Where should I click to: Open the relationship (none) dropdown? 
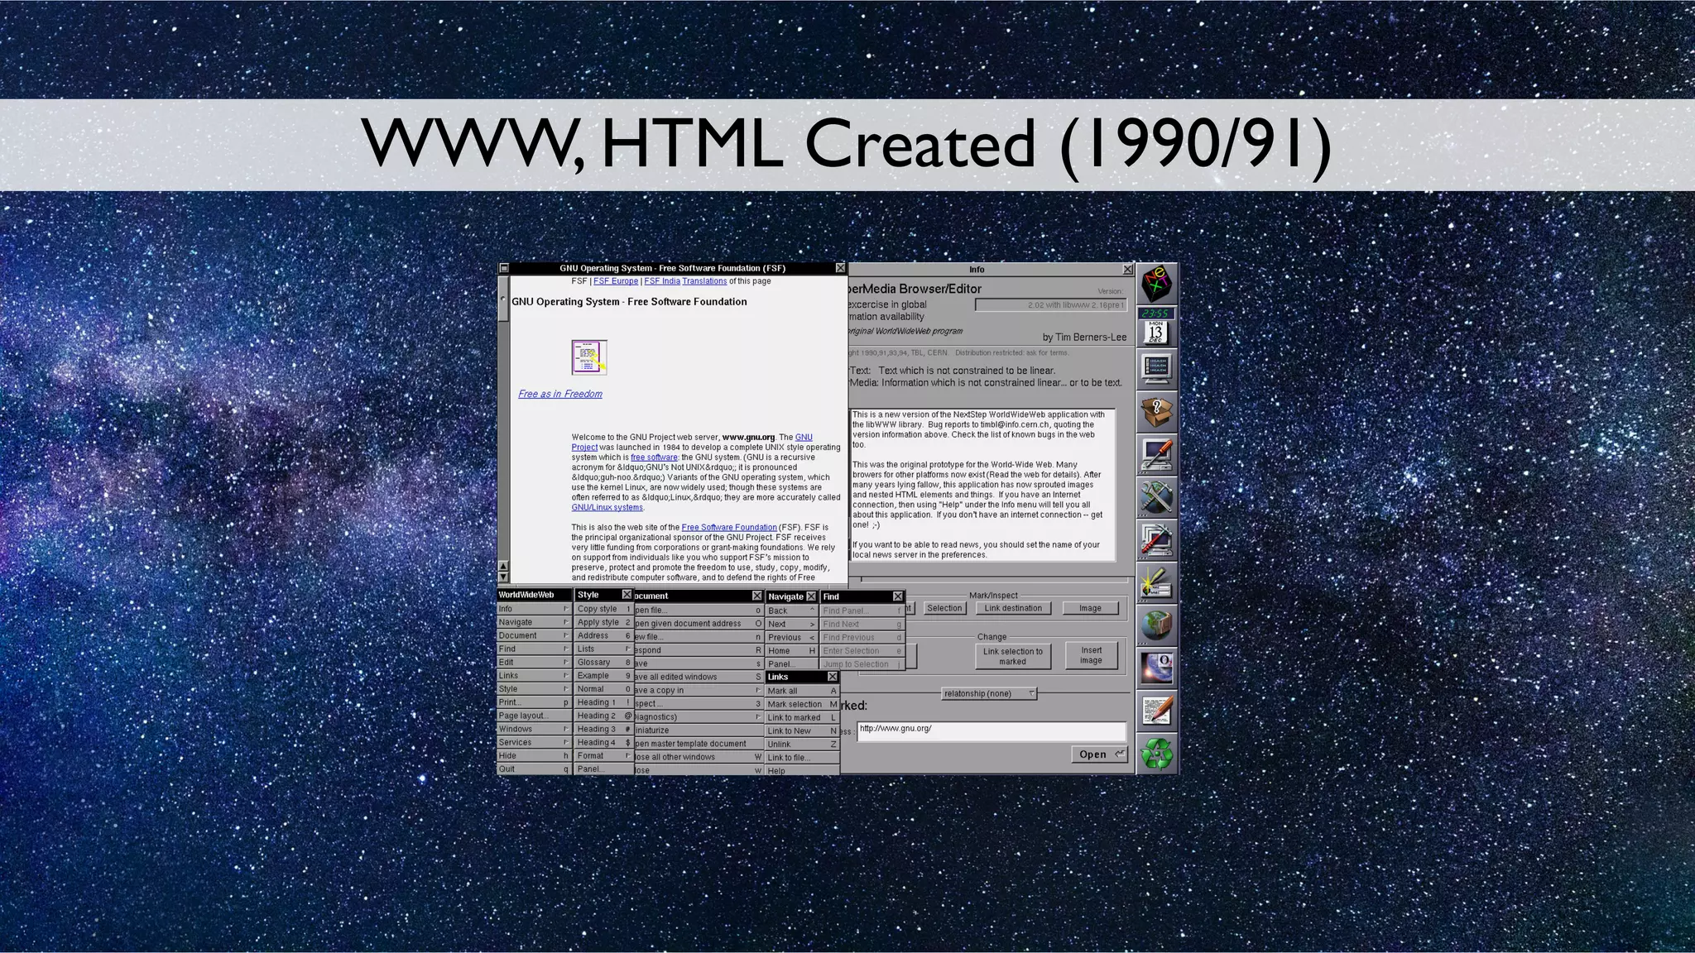(x=990, y=693)
